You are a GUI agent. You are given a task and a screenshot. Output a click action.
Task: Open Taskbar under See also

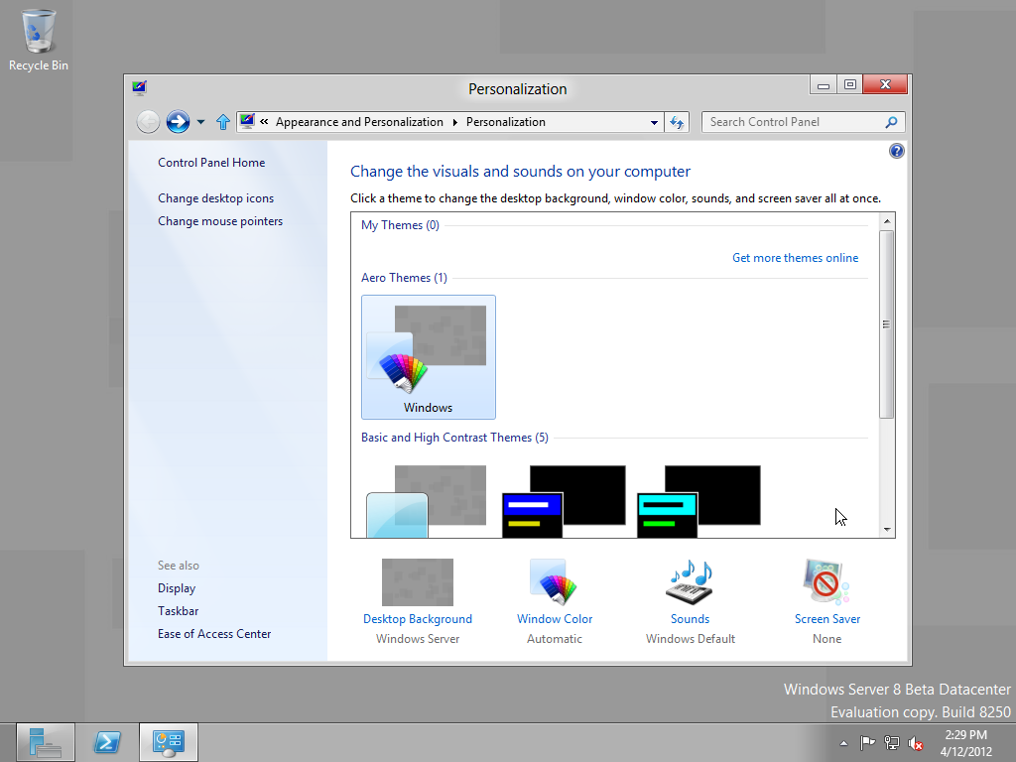179,611
